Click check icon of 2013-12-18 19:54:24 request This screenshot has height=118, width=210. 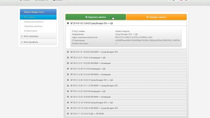point(72,103)
